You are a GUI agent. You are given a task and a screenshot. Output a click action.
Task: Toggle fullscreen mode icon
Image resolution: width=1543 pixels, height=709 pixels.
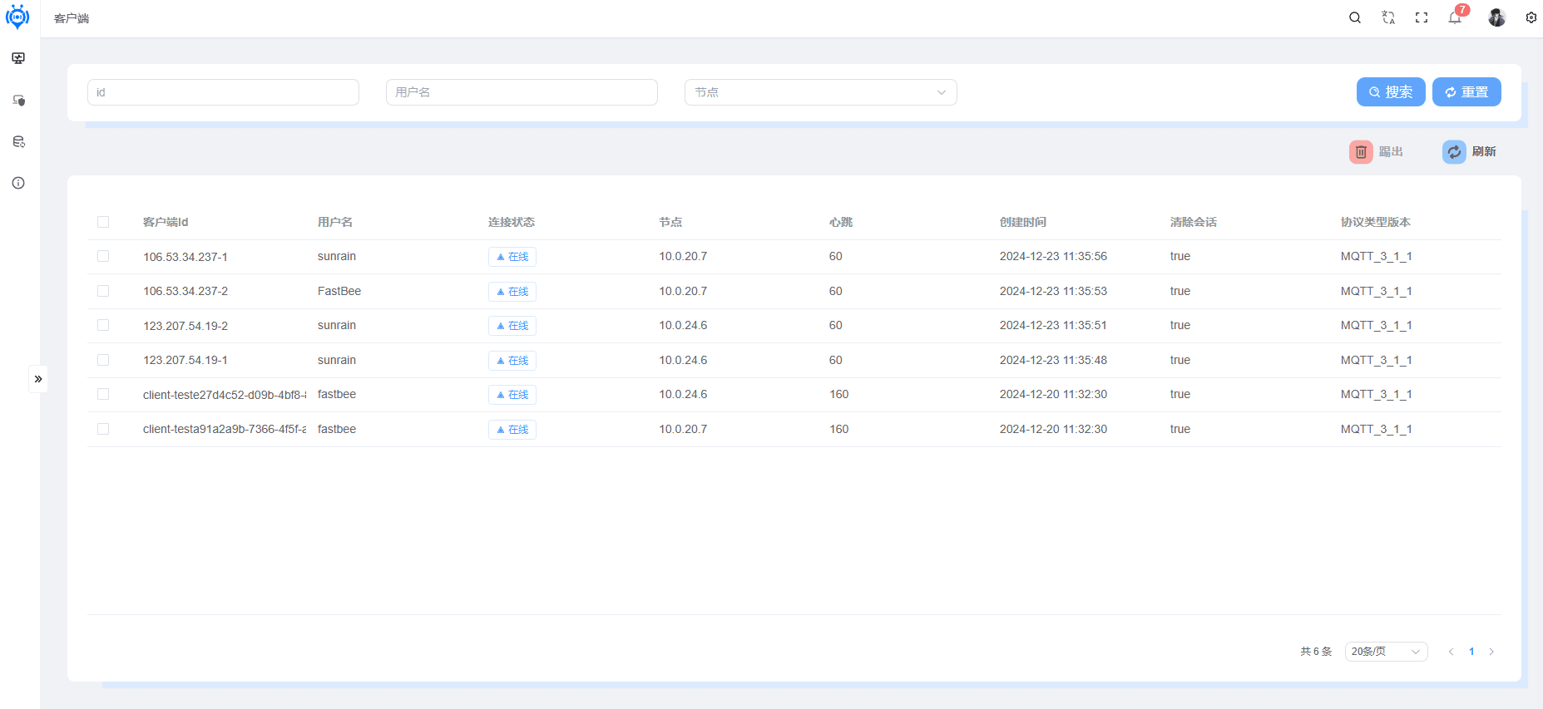(1422, 17)
